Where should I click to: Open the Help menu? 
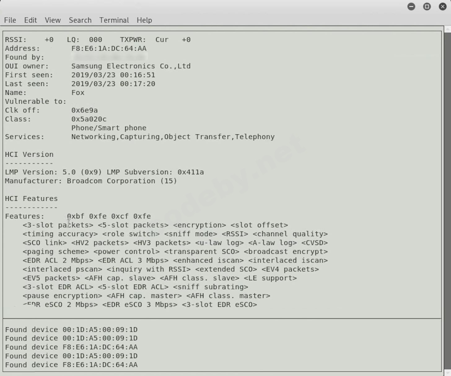point(144,20)
